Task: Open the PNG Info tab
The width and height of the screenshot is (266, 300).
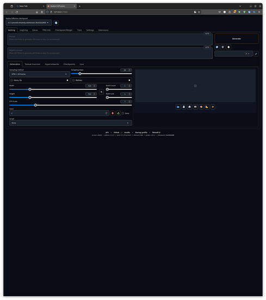Action: coord(46,30)
